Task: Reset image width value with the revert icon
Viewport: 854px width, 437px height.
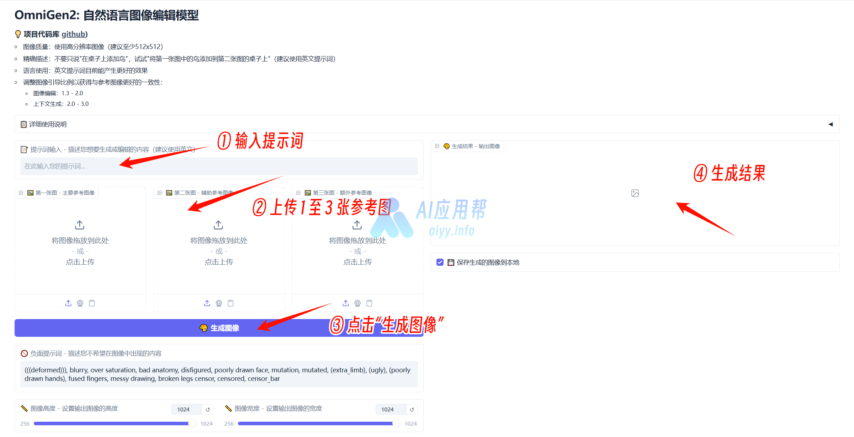Action: pyautogui.click(x=412, y=410)
